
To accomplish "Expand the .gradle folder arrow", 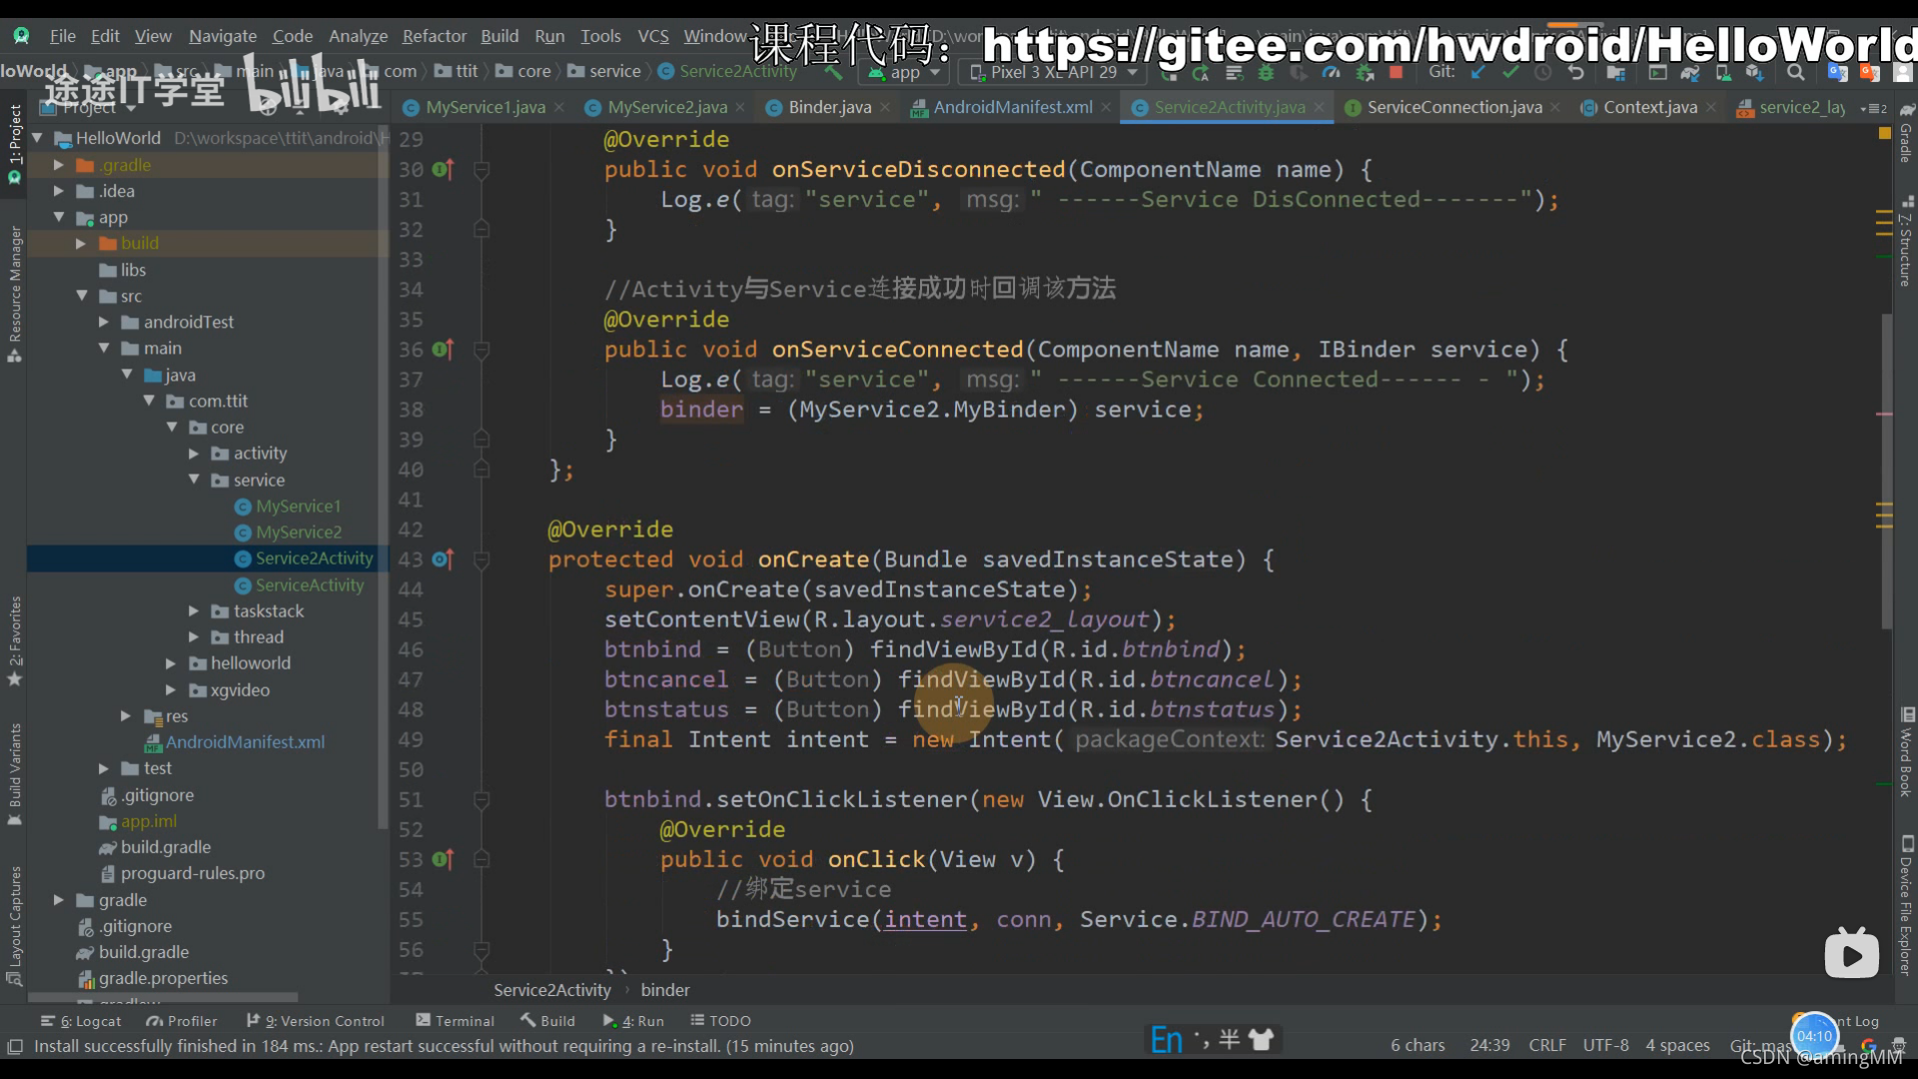I will 59,165.
